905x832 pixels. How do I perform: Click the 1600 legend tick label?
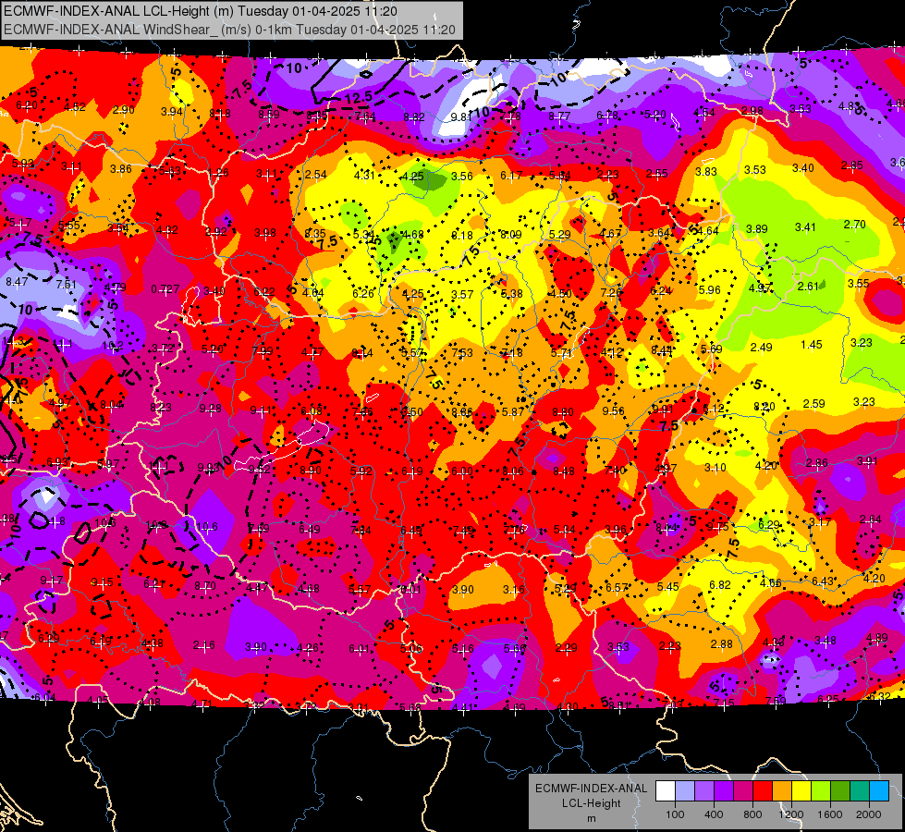click(x=830, y=814)
